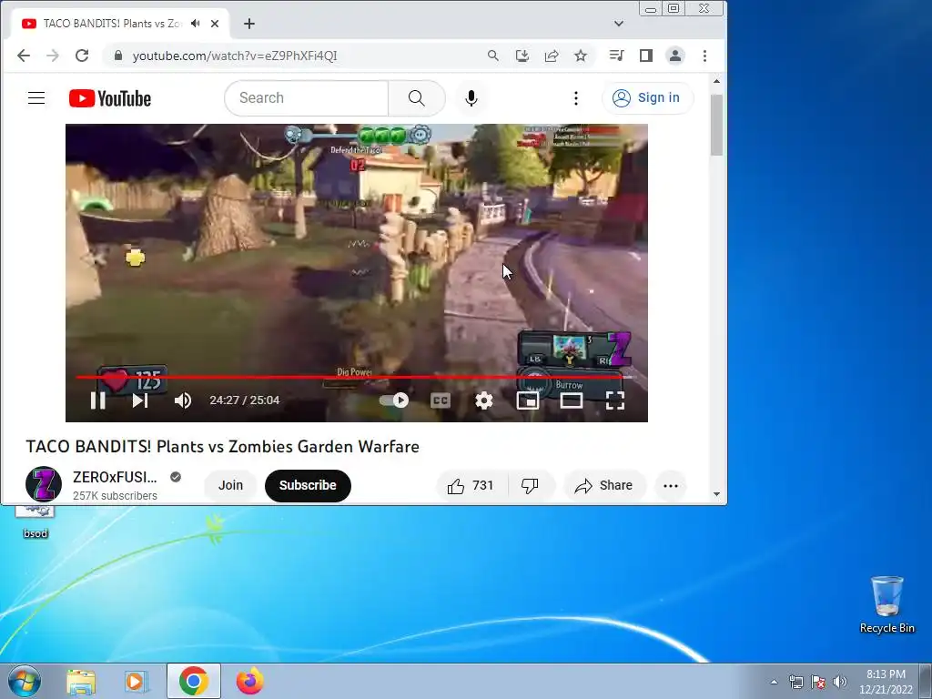
Task: Mute the video volume
Action: (x=182, y=400)
